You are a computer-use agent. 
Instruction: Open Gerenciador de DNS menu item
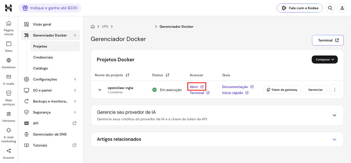click(x=50, y=134)
